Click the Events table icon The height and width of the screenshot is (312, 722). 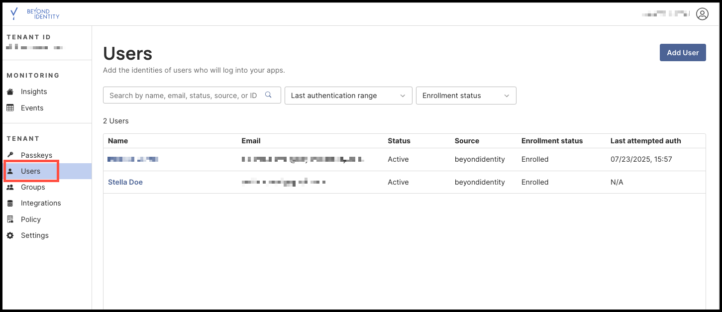pyautogui.click(x=10, y=108)
